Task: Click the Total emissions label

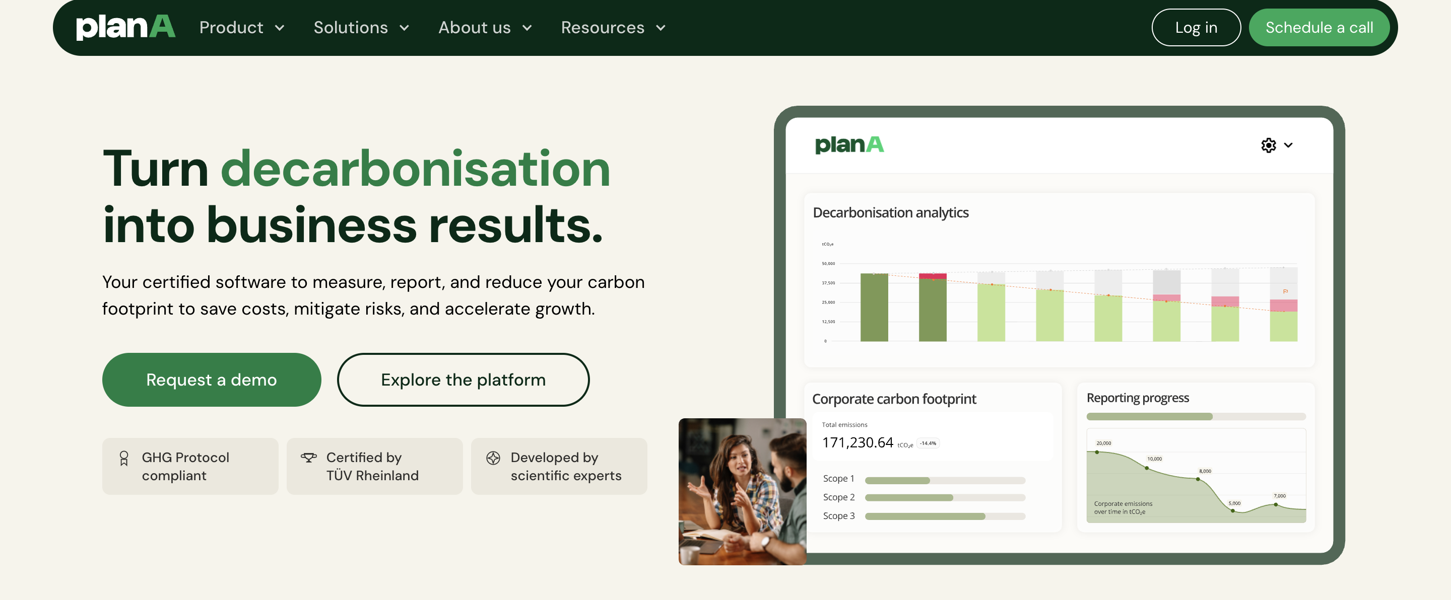Action: (844, 425)
